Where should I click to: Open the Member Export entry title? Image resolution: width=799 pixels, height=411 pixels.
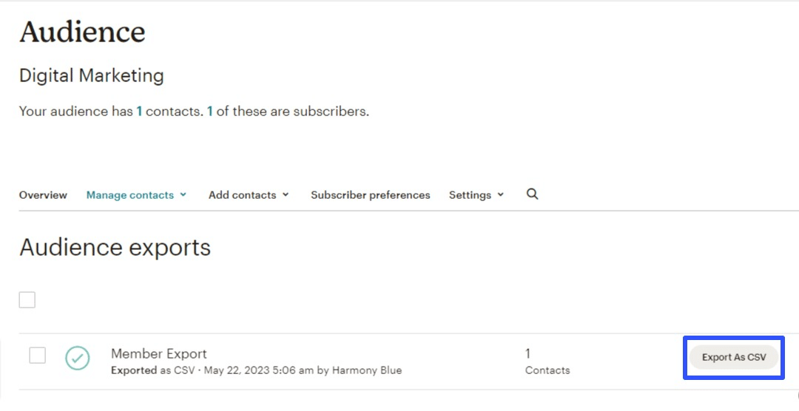[159, 353]
